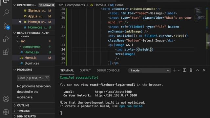Click line number 31 in gutter
The image size is (210, 118).
(x=63, y=27)
